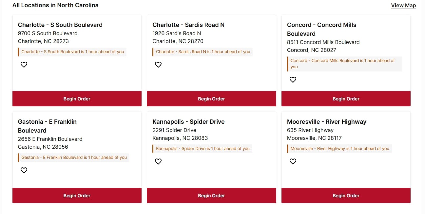Click Gastonia 1 hour ahead notice
This screenshot has height=214, width=425.
(x=74, y=158)
